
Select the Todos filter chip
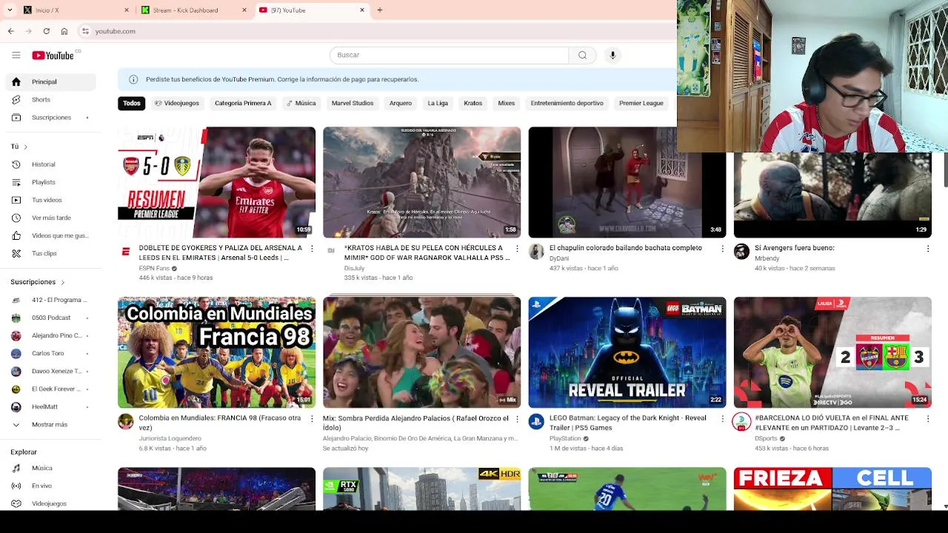point(132,103)
